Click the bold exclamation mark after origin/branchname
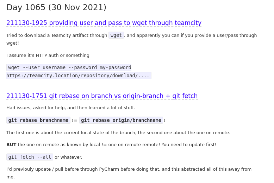274x183 pixels. click(x=164, y=120)
